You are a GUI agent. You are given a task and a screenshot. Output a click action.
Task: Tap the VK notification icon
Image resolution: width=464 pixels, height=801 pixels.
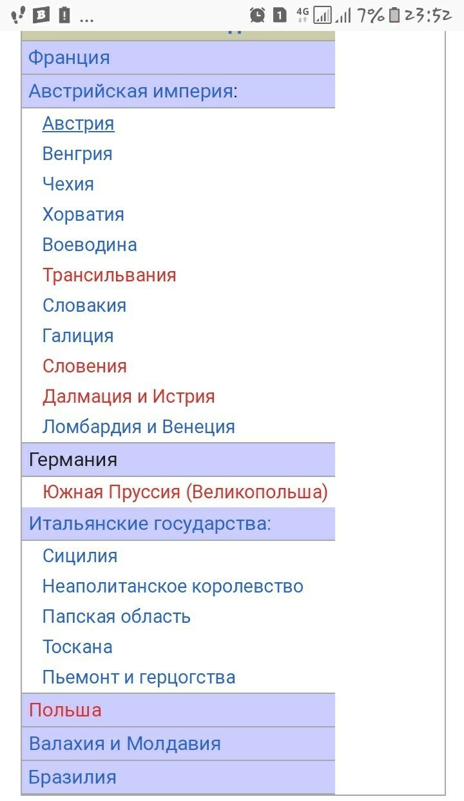click(42, 15)
